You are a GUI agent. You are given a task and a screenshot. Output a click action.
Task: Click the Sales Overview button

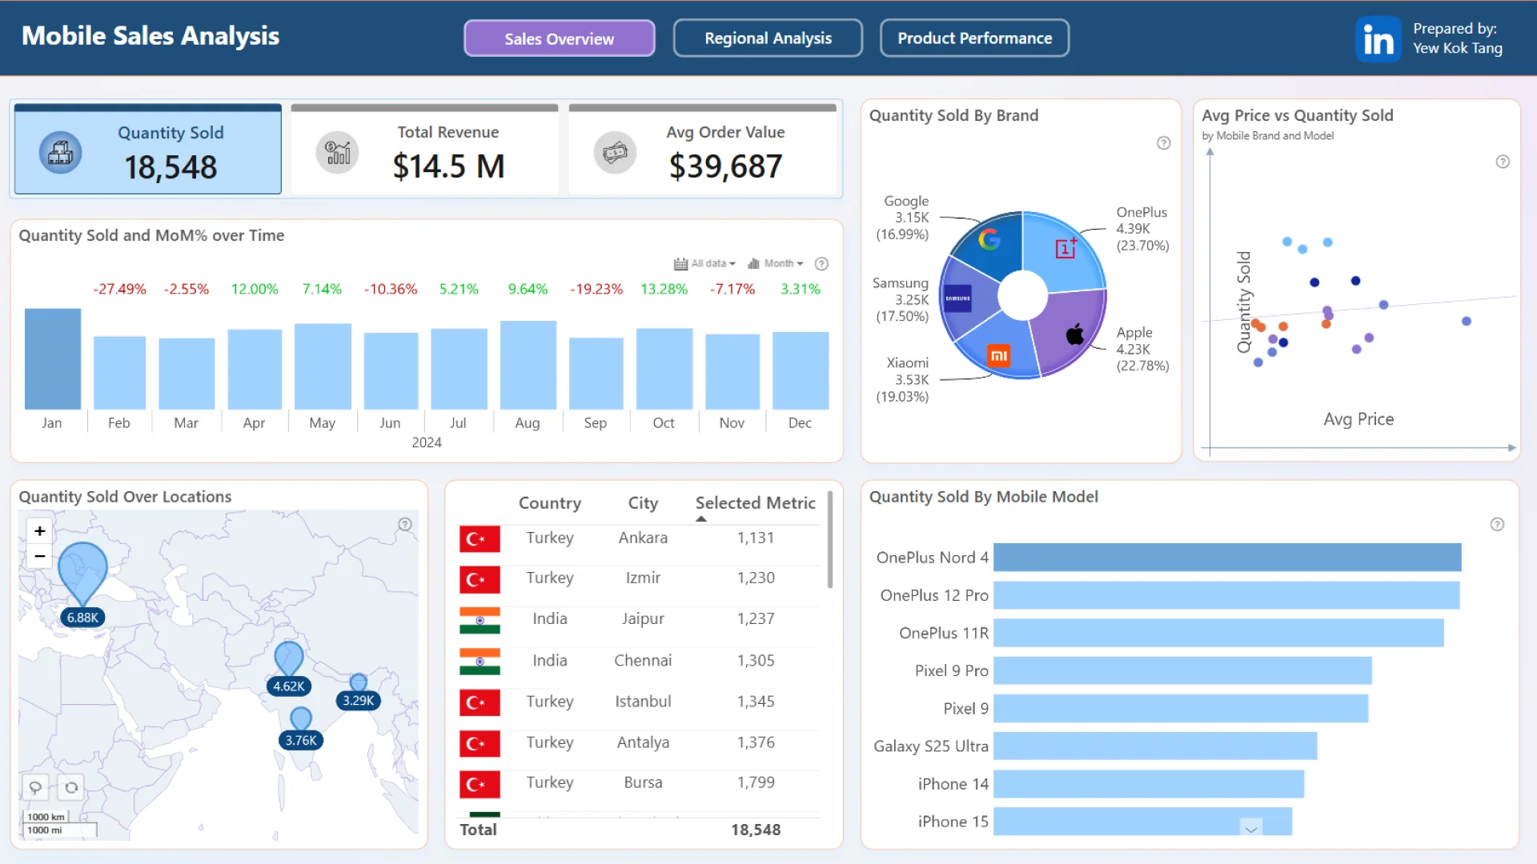(x=559, y=38)
